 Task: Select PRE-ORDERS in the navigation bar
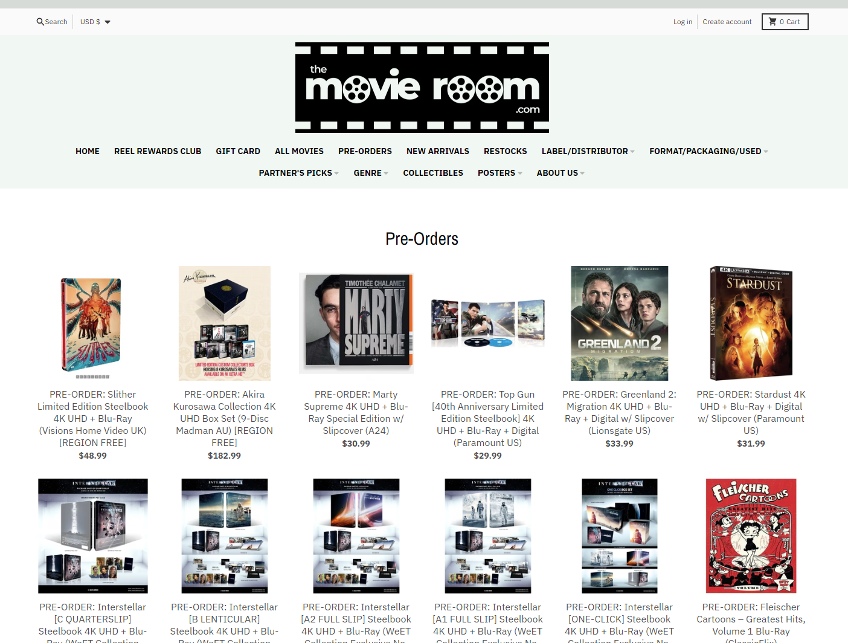click(x=365, y=151)
